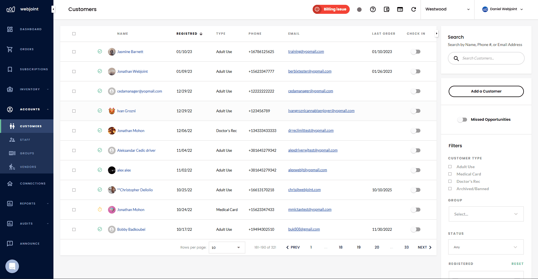Screen dimensions: 538x279
Task: Open the Orders section in the sidebar
Action: click(27, 49)
